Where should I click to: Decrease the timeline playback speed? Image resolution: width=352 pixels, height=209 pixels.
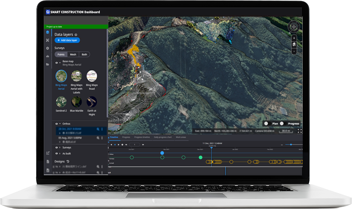(x=126, y=145)
